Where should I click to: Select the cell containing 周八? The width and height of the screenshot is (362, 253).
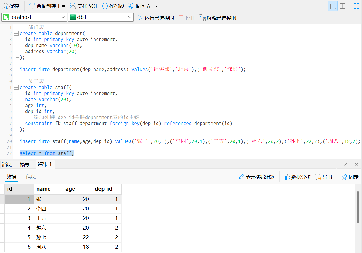48,247
